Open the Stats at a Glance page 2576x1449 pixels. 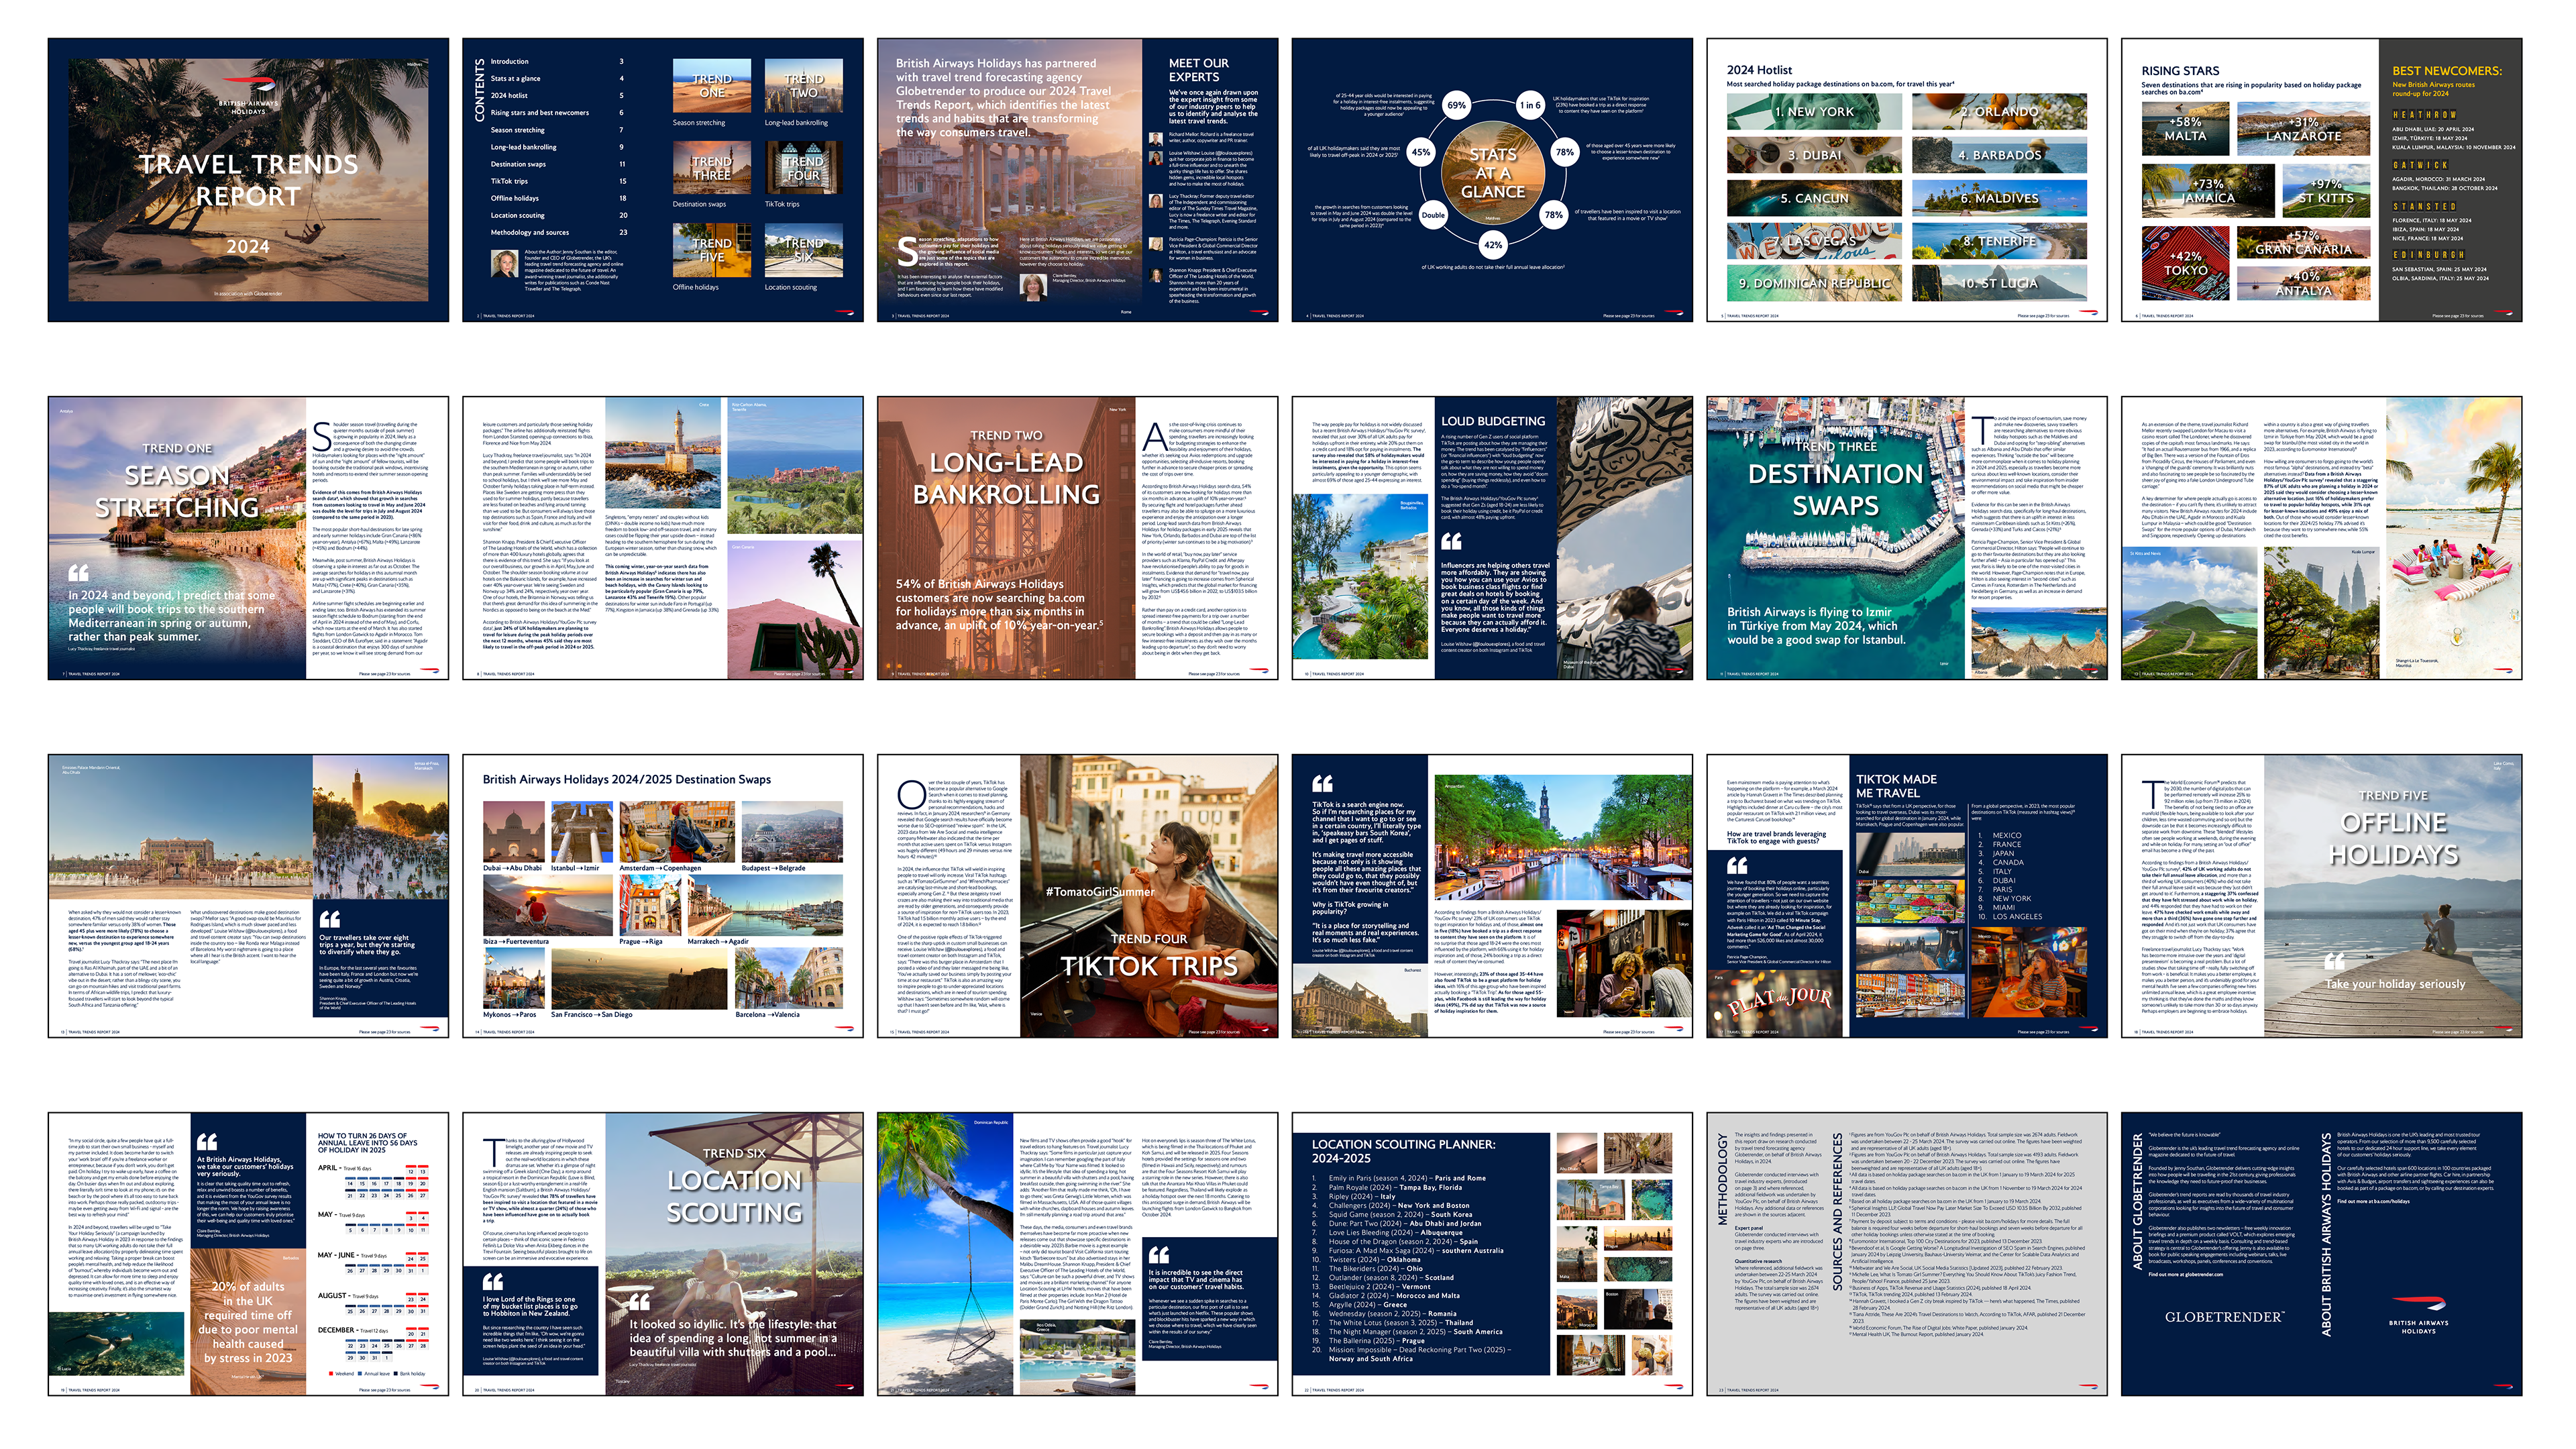point(1492,180)
